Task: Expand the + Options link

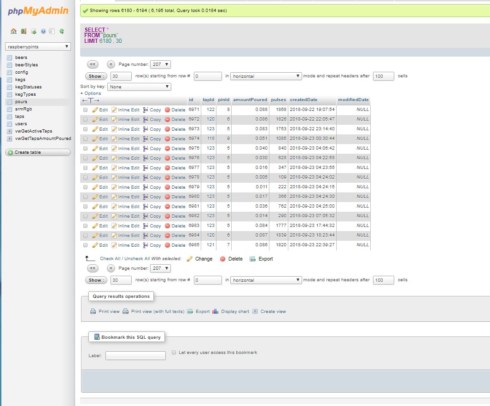Action: 91,93
